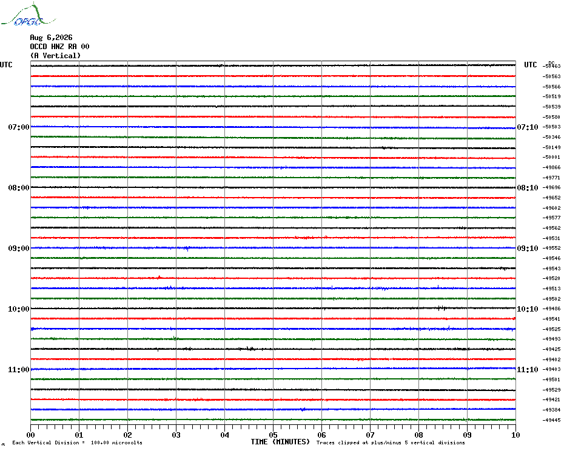The image size is (564, 451).
Task: Click the DC offset value -50580
Action: (x=551, y=117)
